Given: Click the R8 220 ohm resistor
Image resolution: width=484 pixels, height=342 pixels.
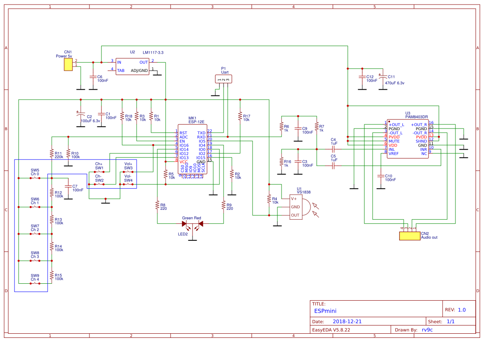Looking at the screenshot, I should 157,205.
